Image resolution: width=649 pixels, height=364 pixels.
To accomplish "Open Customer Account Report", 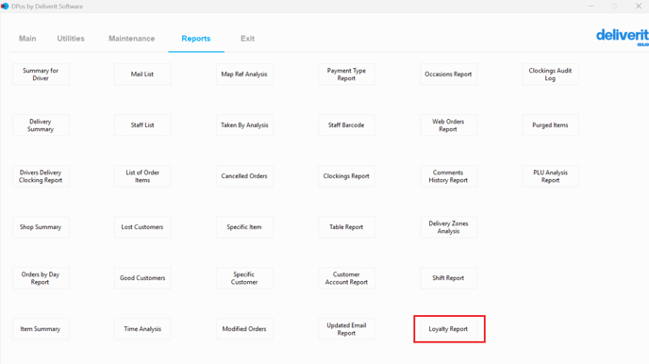I will (x=346, y=278).
